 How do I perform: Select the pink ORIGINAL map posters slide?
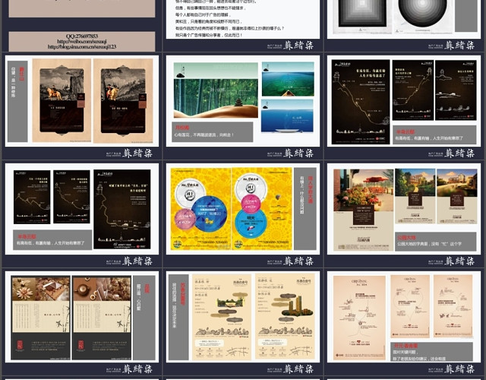(x=404, y=317)
